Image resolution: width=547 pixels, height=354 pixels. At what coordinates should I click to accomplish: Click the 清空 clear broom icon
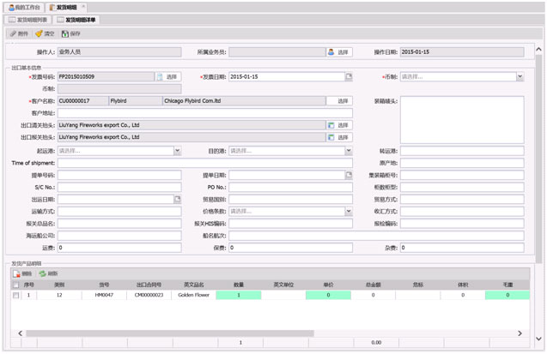pyautogui.click(x=40, y=33)
